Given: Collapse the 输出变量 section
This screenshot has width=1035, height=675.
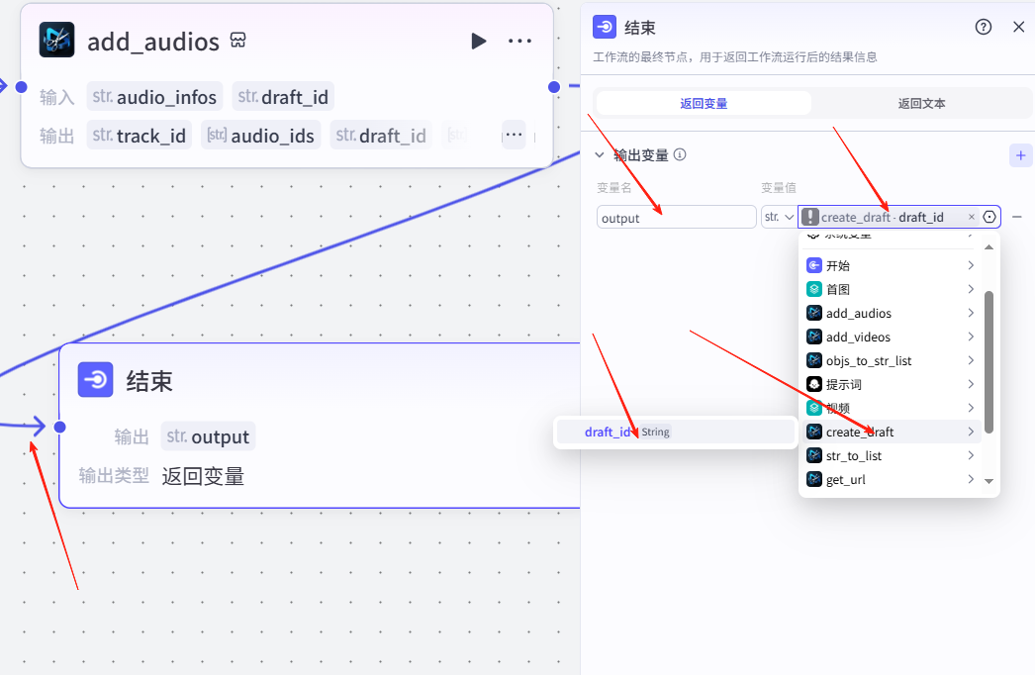Looking at the screenshot, I should (599, 155).
